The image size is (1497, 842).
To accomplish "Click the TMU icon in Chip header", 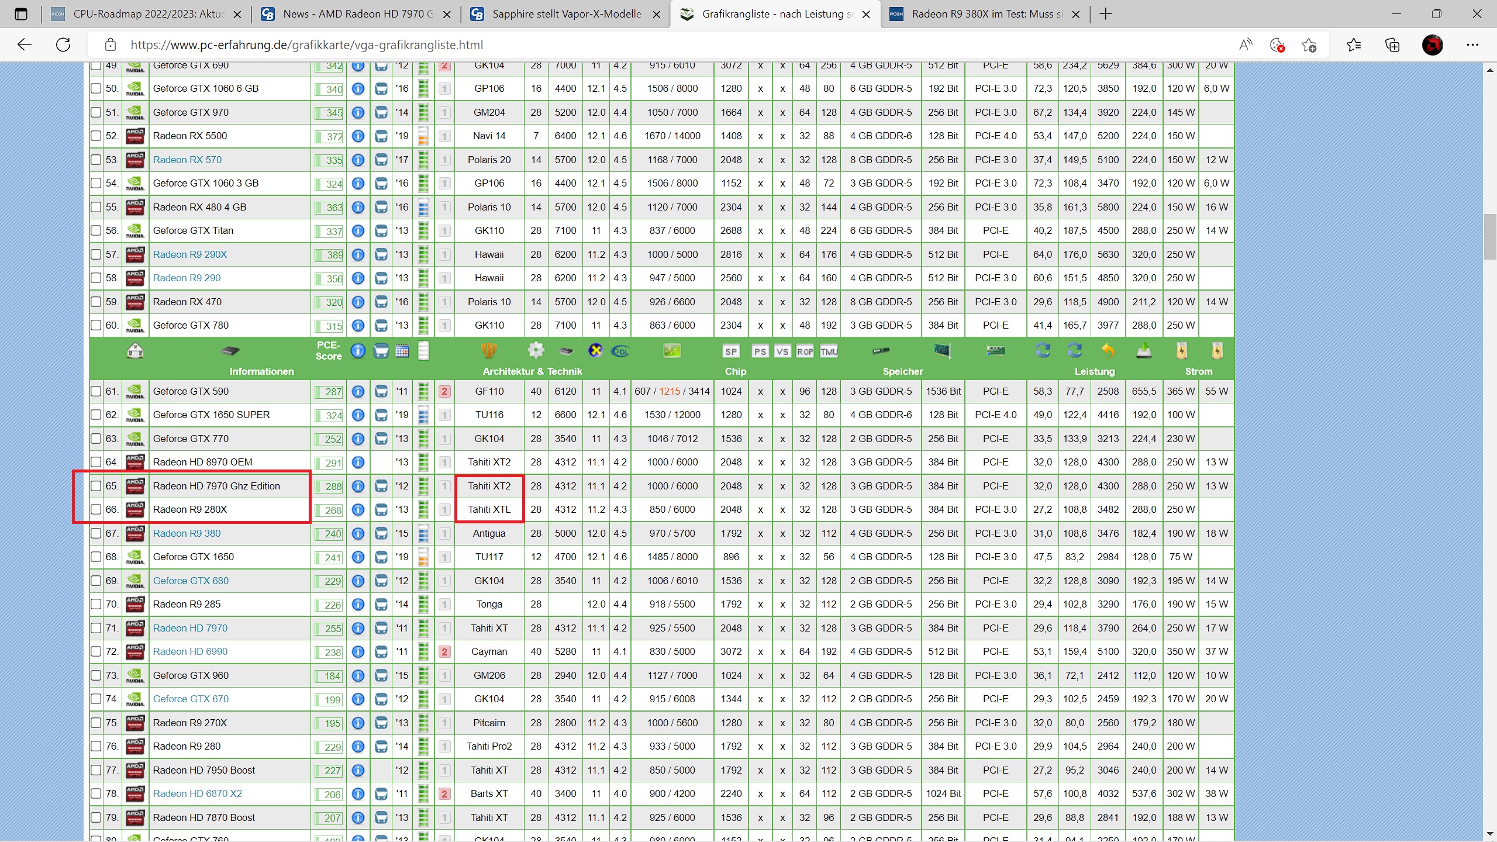I will click(829, 351).
